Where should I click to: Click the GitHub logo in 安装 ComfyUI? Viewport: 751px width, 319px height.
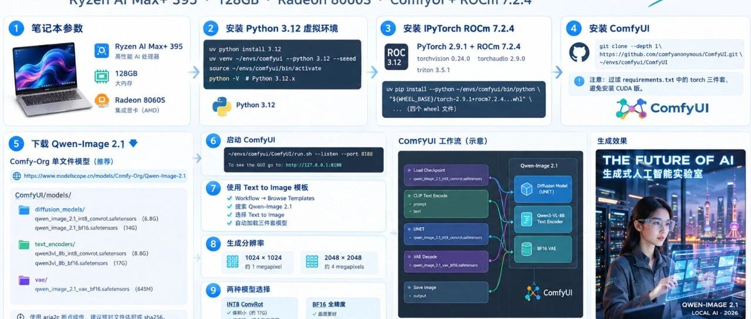point(579,52)
